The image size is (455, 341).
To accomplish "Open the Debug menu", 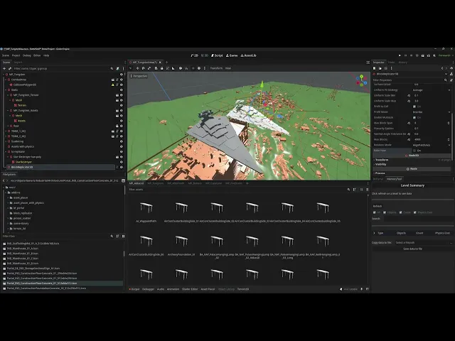I will point(27,55).
